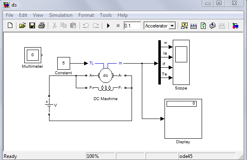Image resolution: width=247 pixels, height=160 pixels.
Task: Click the simulation stop time field
Action: tap(132, 25)
